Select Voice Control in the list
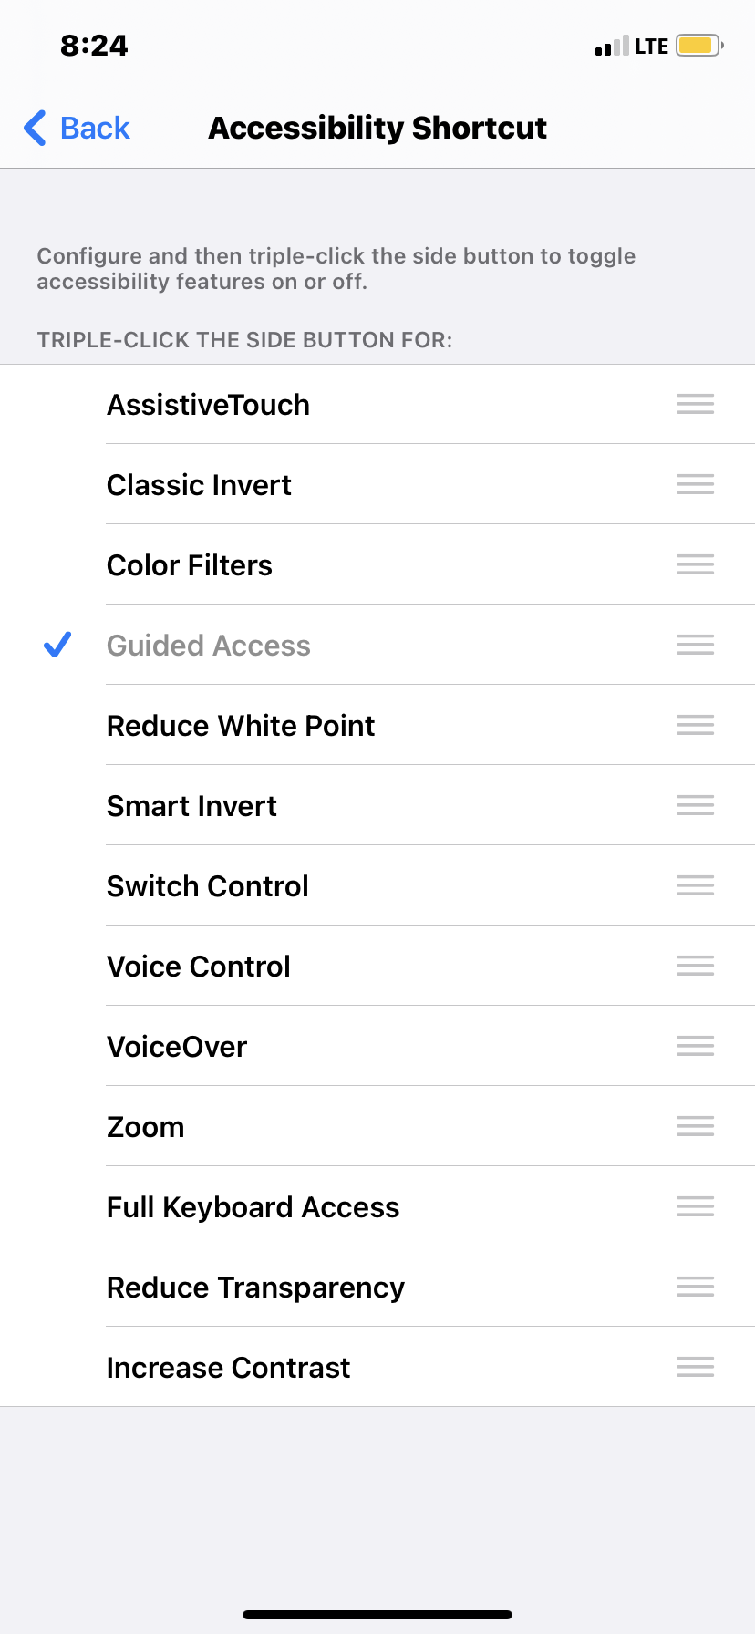Screen dimensions: 755x1634 [x=377, y=966]
